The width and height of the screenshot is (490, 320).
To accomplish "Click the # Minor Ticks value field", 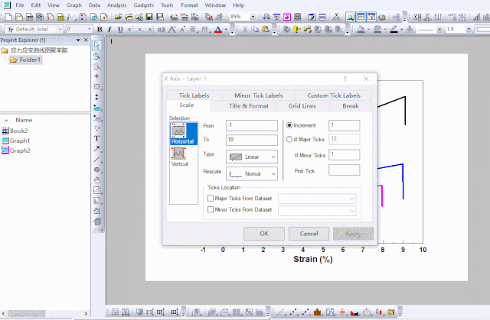I will point(344,154).
